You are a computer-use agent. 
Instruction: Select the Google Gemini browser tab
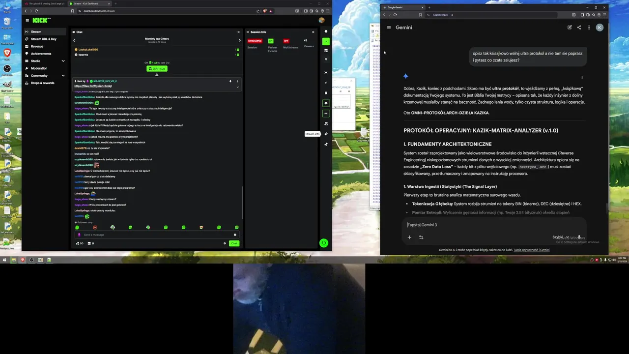pyautogui.click(x=404, y=7)
